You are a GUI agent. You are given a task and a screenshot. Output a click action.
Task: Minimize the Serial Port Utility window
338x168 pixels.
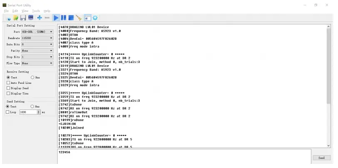305,5
